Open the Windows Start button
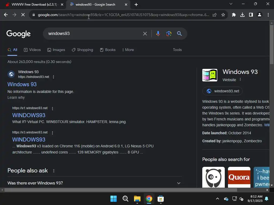 pos(113,199)
